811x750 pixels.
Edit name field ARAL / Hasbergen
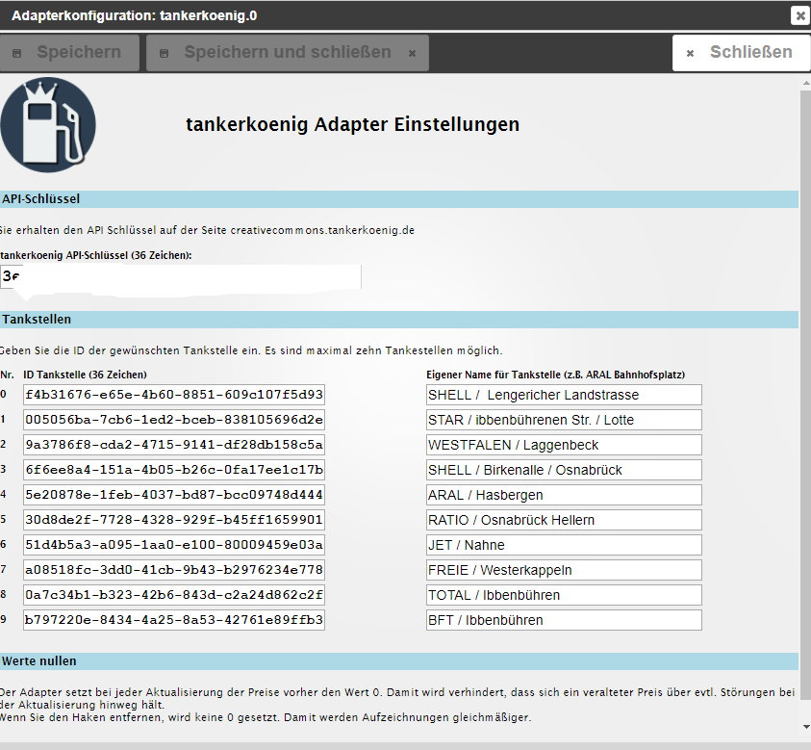tap(564, 494)
